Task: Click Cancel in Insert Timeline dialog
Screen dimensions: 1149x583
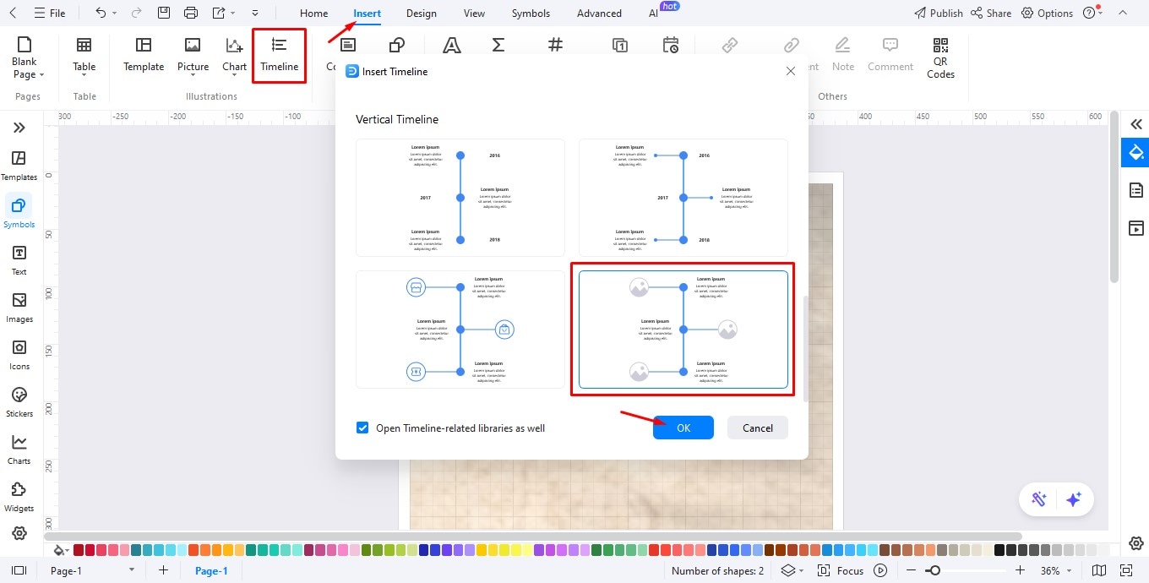Action: 758,428
